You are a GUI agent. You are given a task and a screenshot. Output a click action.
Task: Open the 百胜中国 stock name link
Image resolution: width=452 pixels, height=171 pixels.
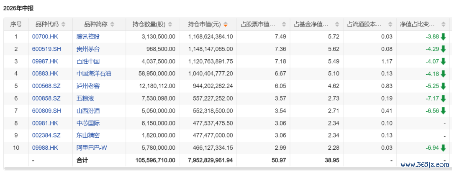pyautogui.click(x=88, y=61)
